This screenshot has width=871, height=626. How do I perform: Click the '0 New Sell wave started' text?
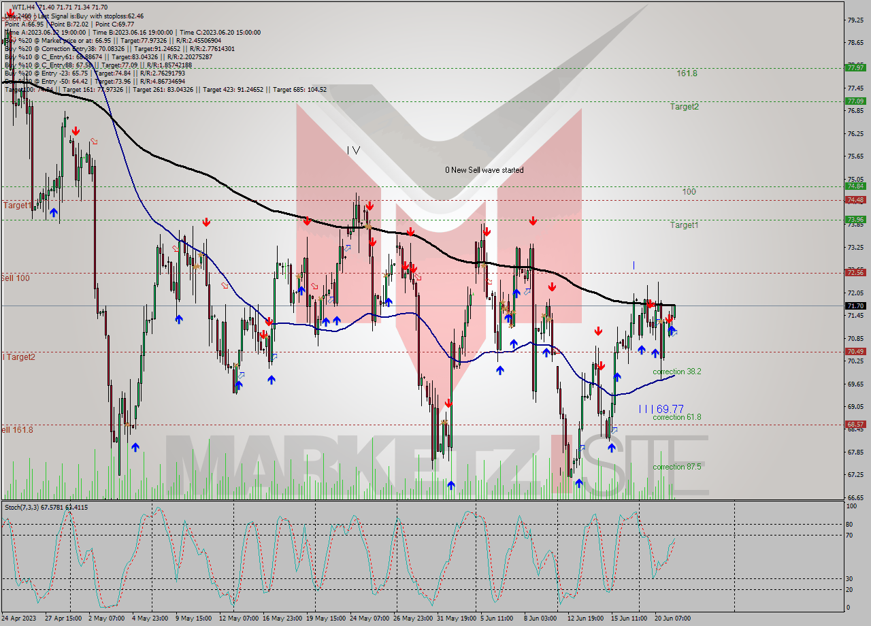click(484, 170)
